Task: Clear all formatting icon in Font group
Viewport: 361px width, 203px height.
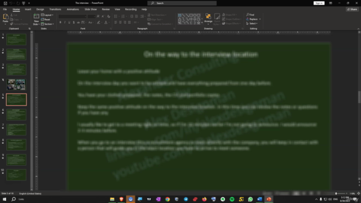Action: [108, 16]
